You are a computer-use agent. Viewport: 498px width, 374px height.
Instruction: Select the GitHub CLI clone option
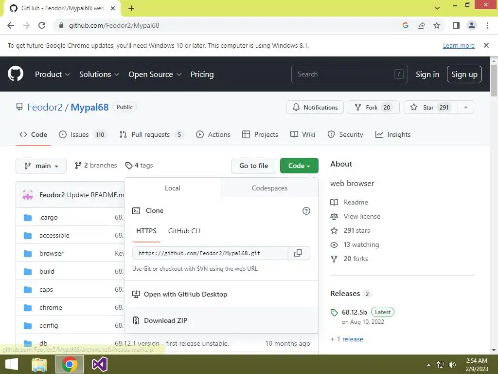point(184,231)
